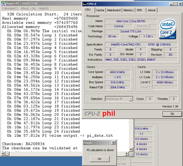Click the resize grip of Super PI window
This screenshot has width=183, height=166.
132,154
